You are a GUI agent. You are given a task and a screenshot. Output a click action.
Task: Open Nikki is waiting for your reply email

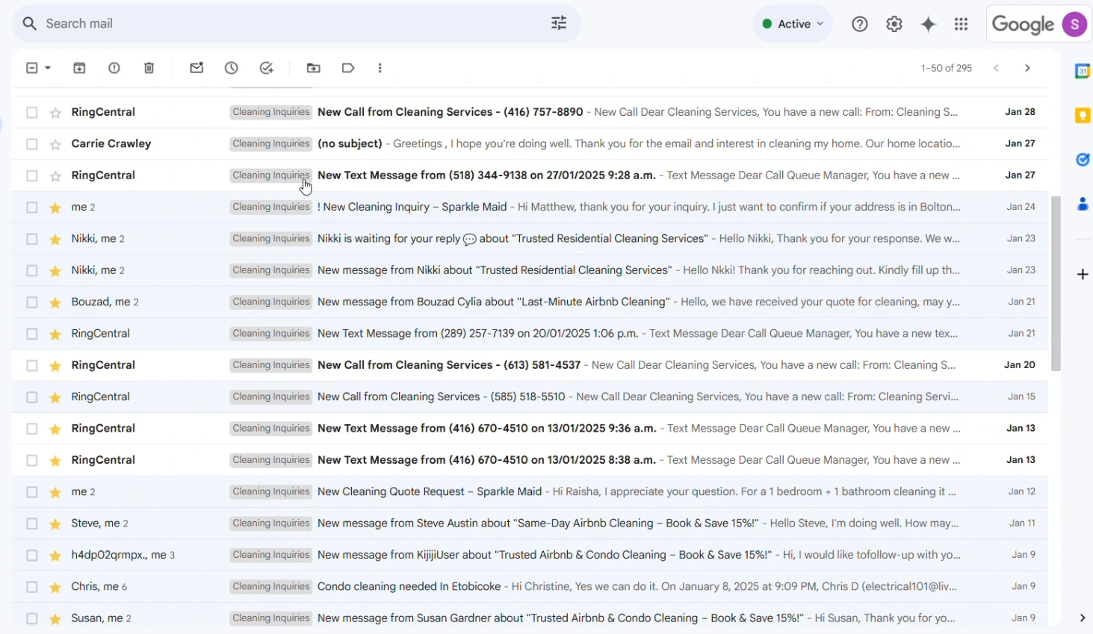point(530,239)
